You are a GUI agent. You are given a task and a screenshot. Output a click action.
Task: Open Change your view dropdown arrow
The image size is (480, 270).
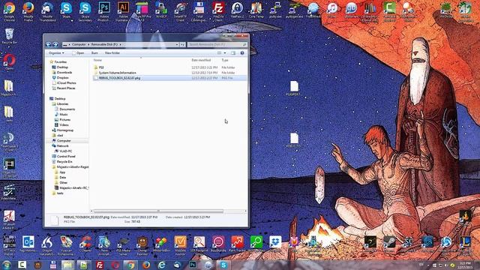click(x=225, y=53)
